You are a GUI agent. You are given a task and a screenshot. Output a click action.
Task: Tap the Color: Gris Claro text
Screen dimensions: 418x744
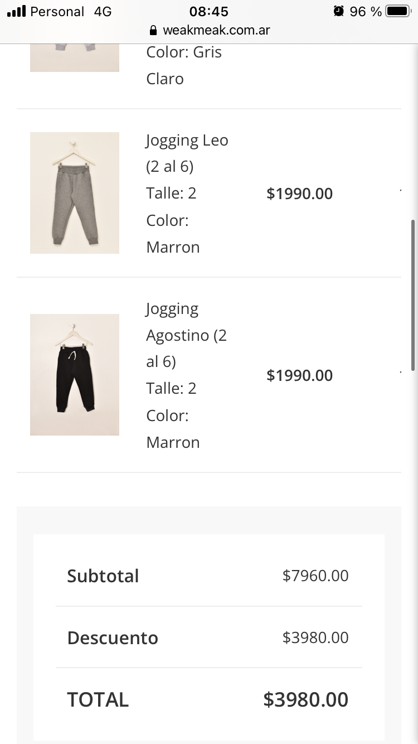(x=184, y=65)
